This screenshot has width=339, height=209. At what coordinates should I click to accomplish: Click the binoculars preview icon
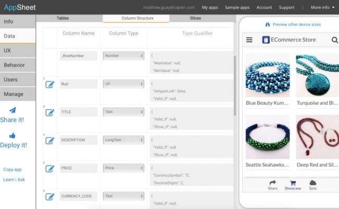268,25
